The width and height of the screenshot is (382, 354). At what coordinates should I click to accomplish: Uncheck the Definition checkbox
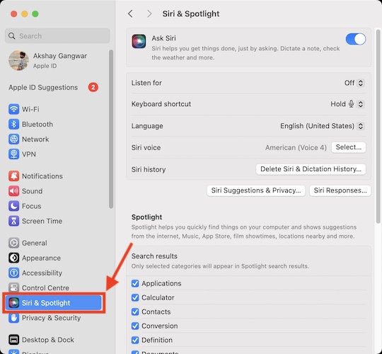135,340
